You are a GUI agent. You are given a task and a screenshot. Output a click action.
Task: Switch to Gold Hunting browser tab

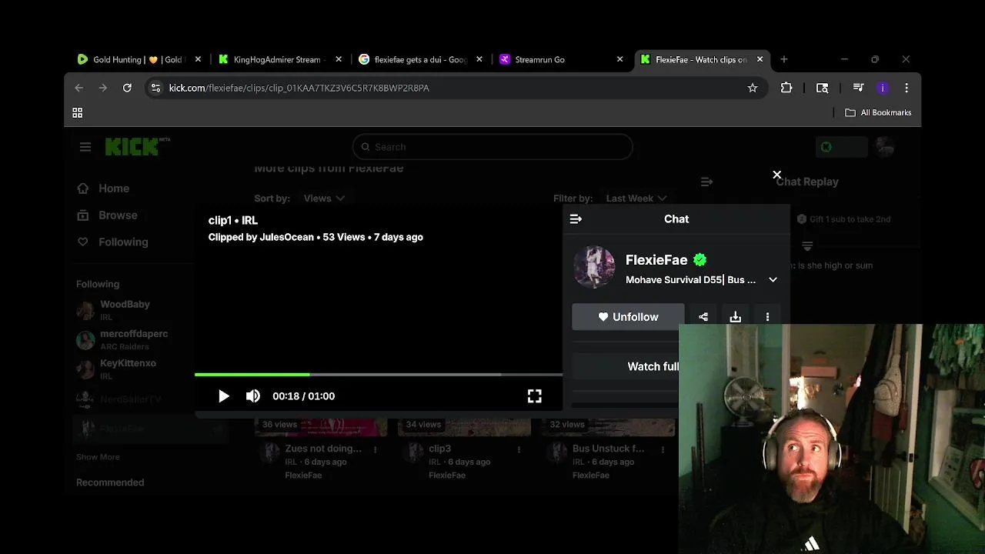click(137, 59)
